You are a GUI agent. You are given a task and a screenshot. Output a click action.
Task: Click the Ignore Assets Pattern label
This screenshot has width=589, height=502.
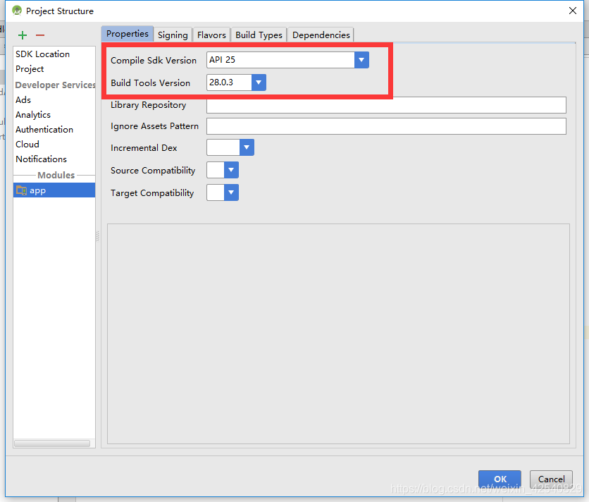pos(154,126)
